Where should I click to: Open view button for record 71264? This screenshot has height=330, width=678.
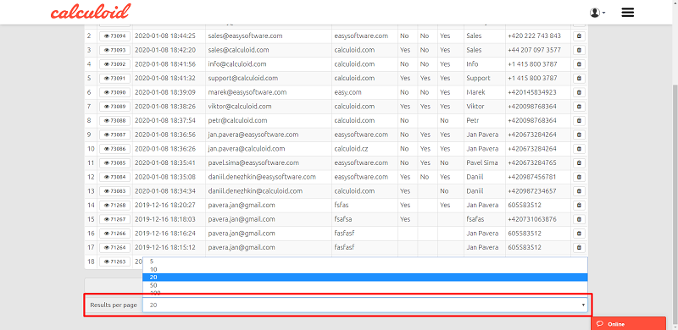[x=114, y=248]
